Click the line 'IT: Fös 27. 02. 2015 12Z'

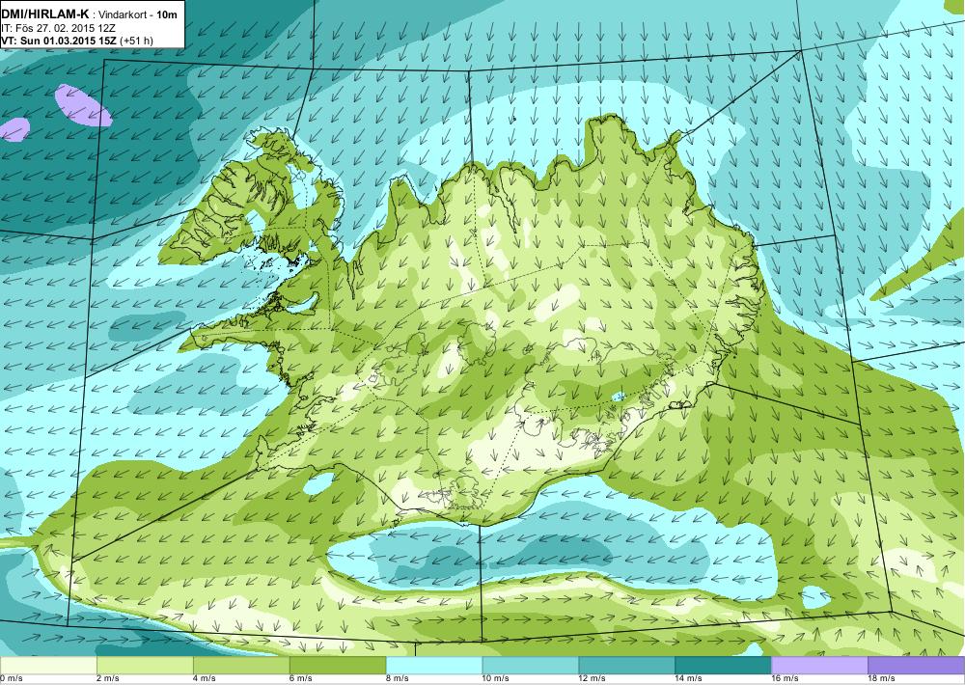click(x=59, y=28)
